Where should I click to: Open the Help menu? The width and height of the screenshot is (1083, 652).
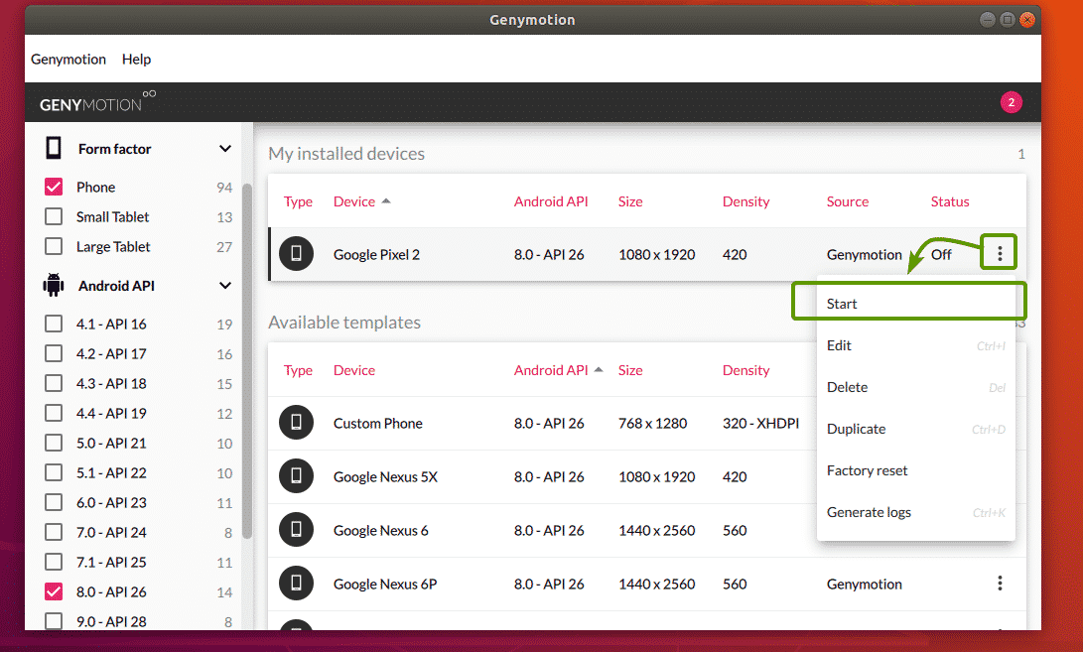(x=136, y=60)
